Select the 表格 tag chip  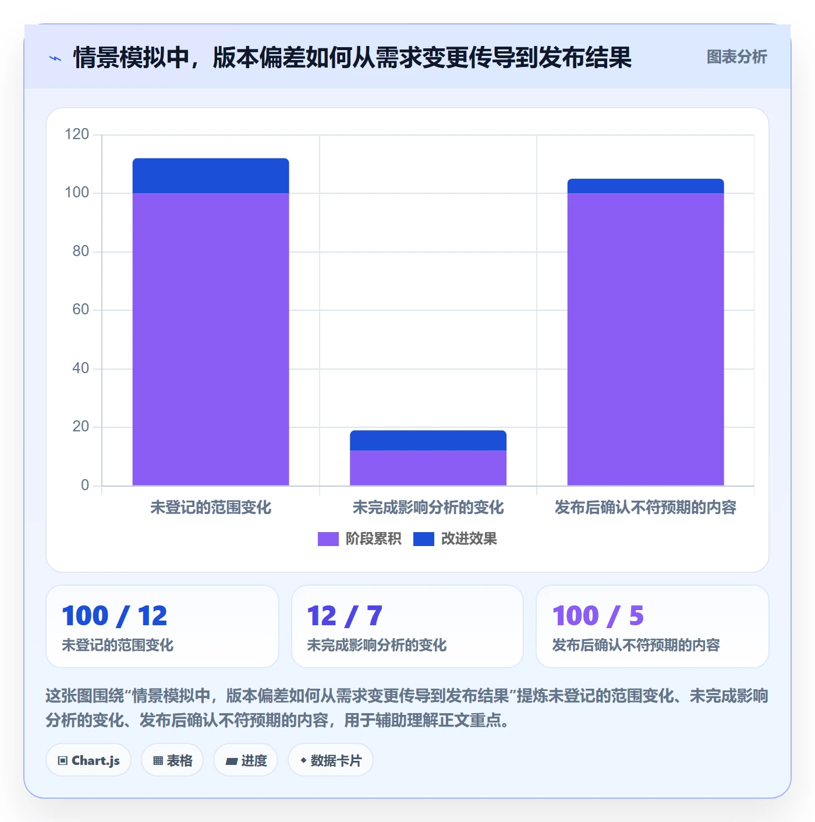[x=172, y=760]
